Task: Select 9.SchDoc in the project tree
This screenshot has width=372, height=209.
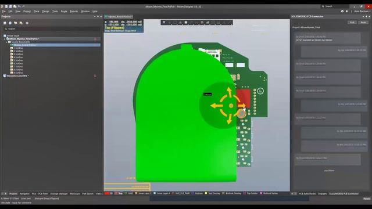Action: pyautogui.click(x=18, y=73)
